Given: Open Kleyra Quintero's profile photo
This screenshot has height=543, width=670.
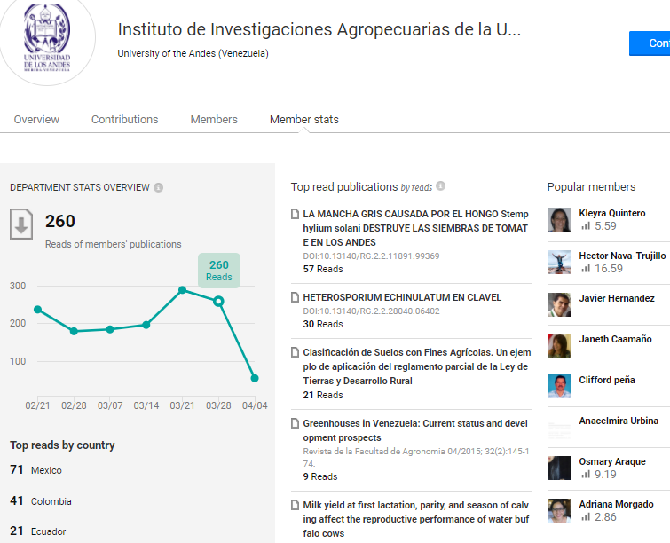Looking at the screenshot, I should pyautogui.click(x=559, y=219).
